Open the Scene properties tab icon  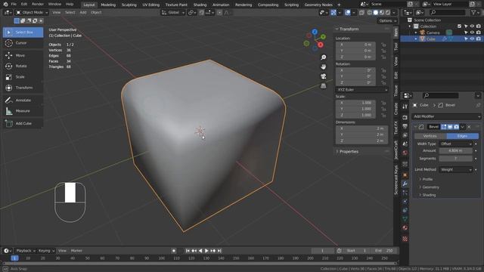[x=405, y=144]
